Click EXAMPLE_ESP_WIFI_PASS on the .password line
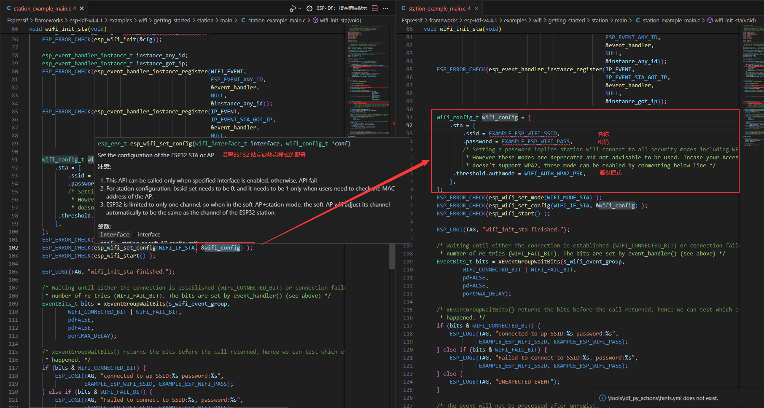Image resolution: width=764 pixels, height=408 pixels. 536,142
